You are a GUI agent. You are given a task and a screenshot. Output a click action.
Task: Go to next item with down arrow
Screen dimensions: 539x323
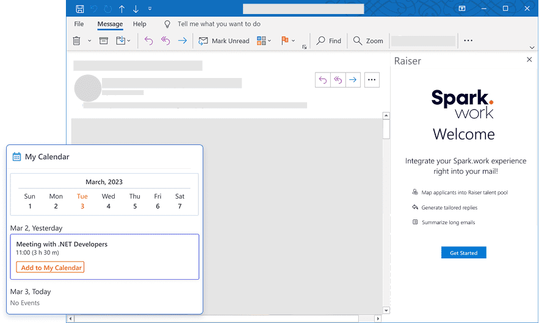click(136, 9)
